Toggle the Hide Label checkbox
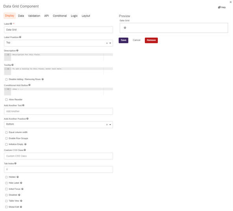 point(6,183)
